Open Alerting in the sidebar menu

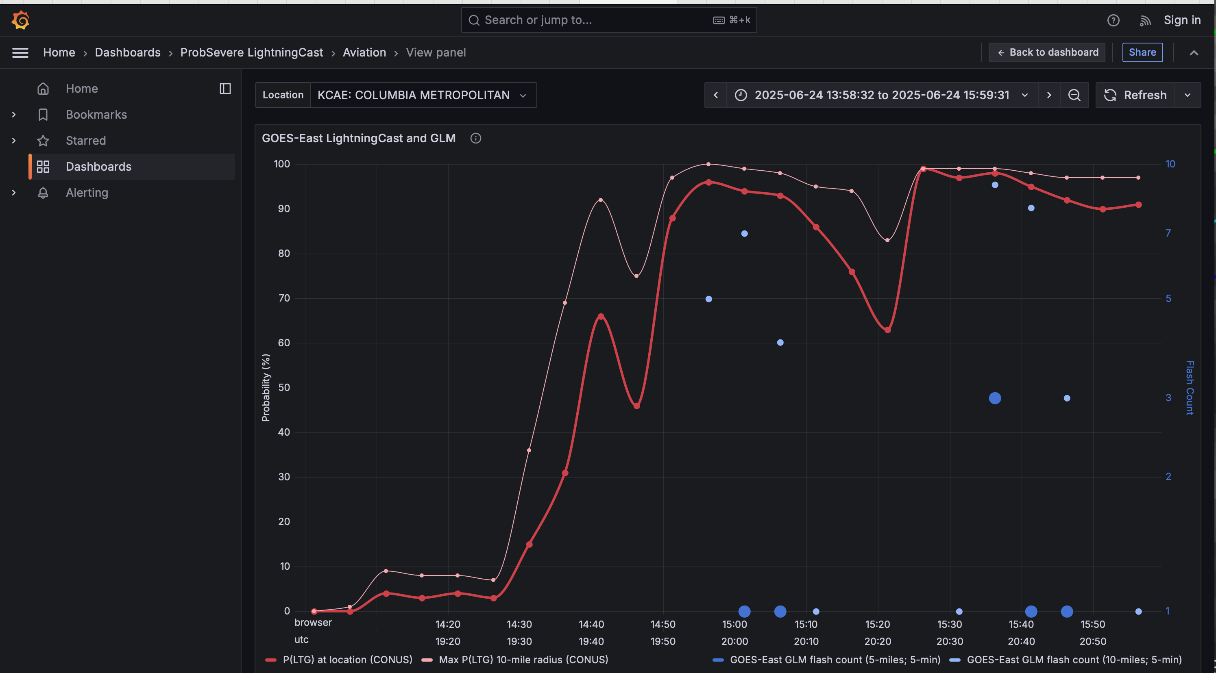click(87, 192)
